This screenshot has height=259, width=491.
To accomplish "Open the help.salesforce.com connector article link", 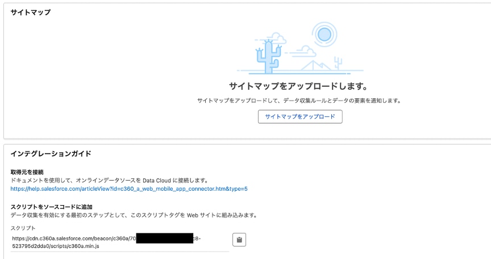I will [x=129, y=189].
